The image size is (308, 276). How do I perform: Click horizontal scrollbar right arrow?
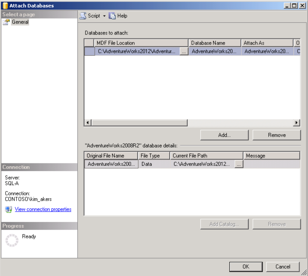(296, 123)
